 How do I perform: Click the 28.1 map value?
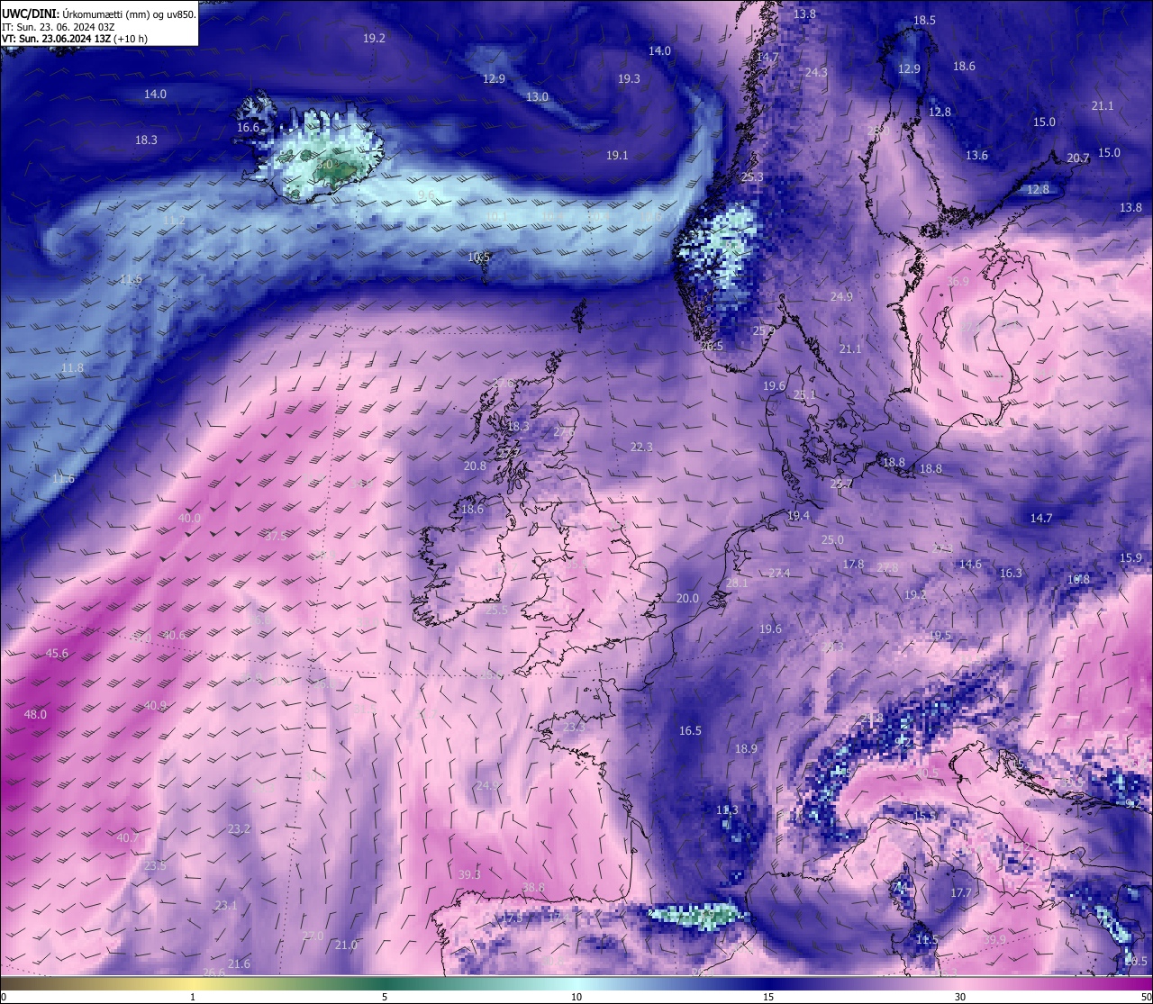point(737,583)
